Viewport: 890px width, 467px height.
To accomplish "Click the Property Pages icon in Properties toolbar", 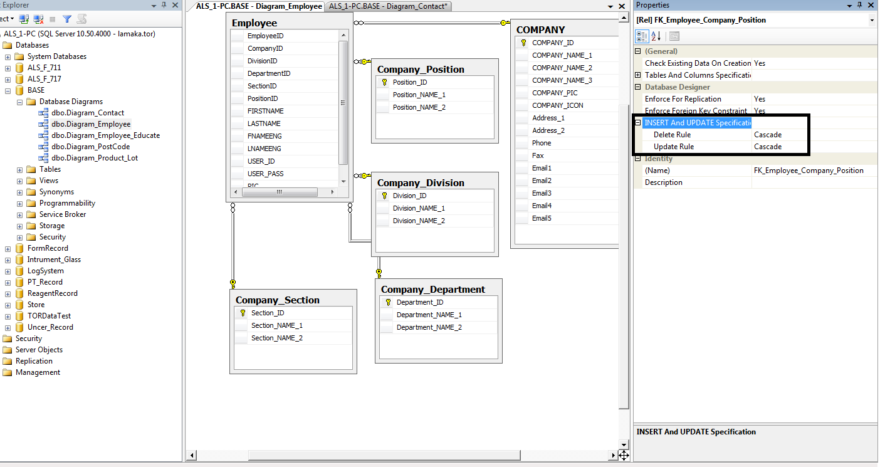I will click(674, 36).
